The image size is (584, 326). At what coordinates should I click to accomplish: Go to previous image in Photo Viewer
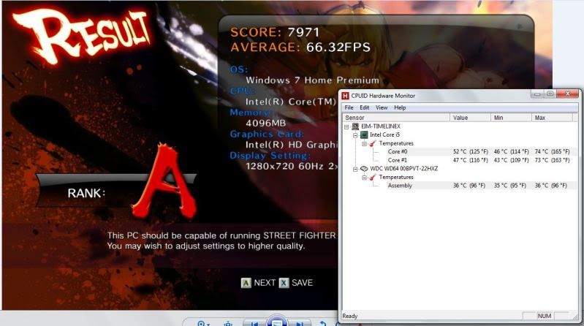click(255, 324)
